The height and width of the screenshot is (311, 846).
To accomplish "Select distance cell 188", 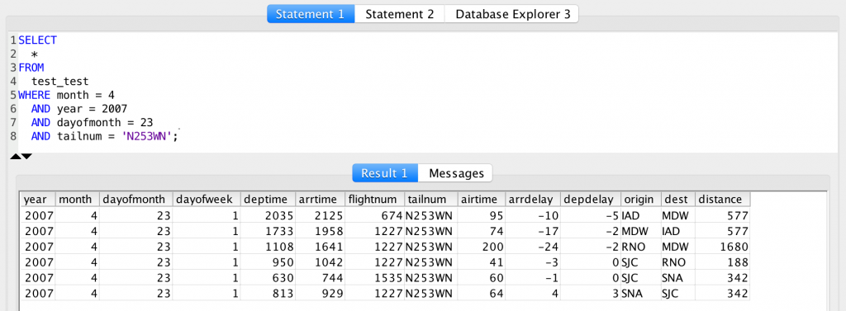I will tap(722, 262).
